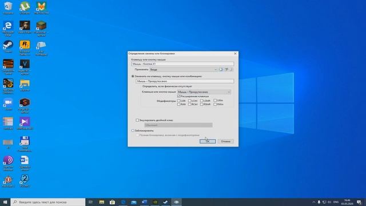
Task: Launch Zoom from desktop
Action: 8,104
